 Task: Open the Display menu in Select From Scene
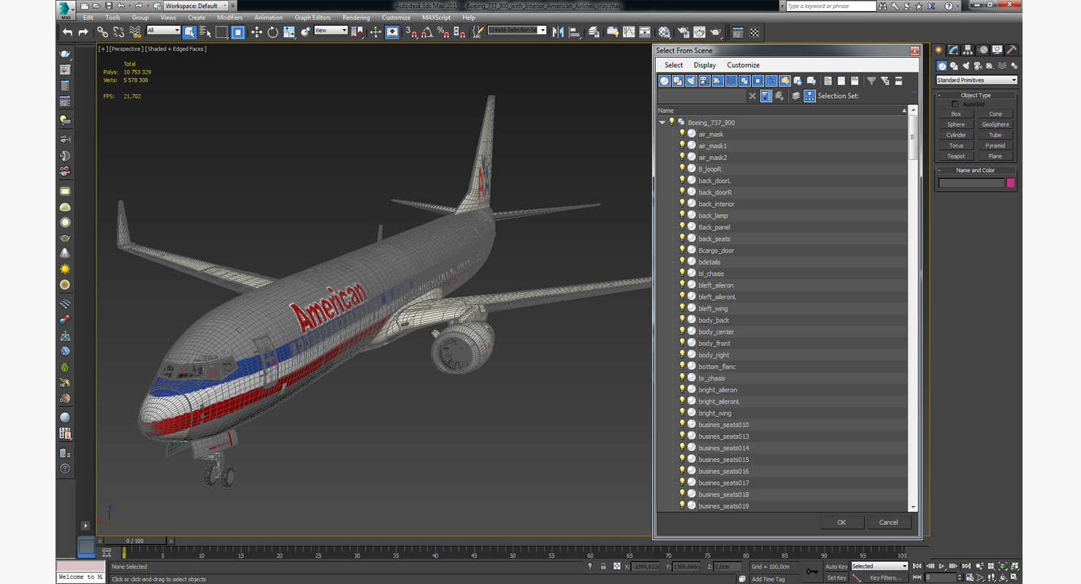[705, 65]
